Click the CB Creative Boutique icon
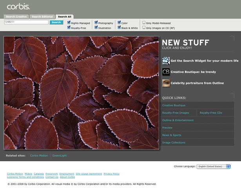The width and height of the screenshot is (241, 191). click(x=166, y=72)
